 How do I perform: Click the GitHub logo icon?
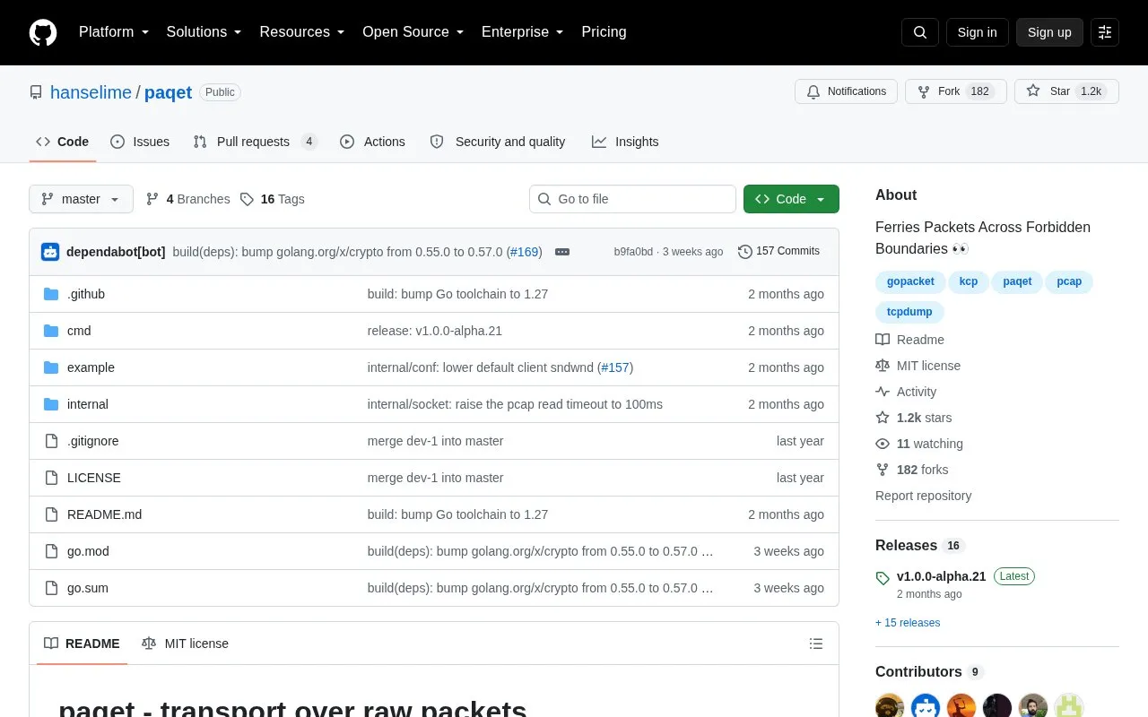pyautogui.click(x=43, y=32)
